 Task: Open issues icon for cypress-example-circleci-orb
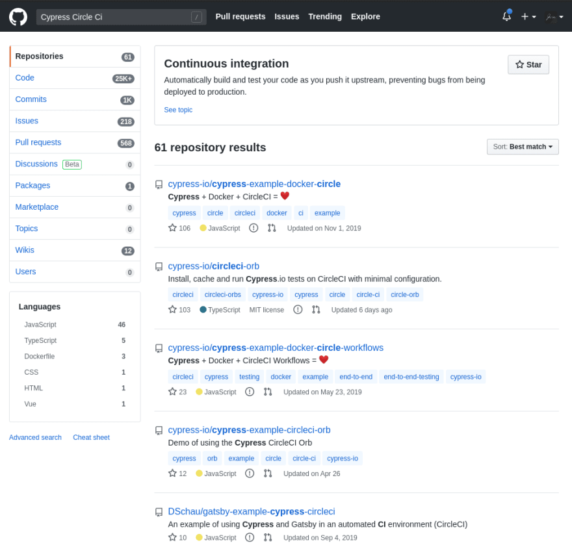click(x=250, y=474)
